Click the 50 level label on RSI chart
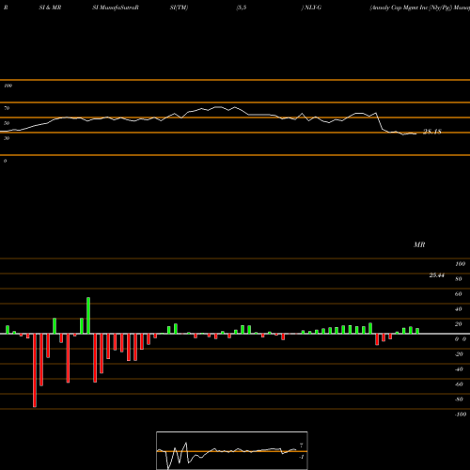This screenshot has width=470, height=470. click(x=7, y=123)
